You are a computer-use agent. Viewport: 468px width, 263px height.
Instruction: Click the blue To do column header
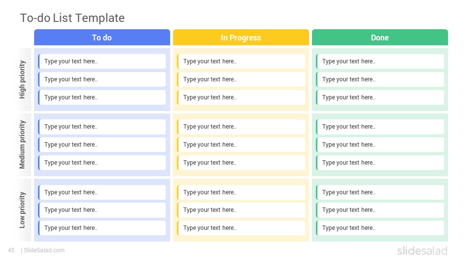point(102,38)
